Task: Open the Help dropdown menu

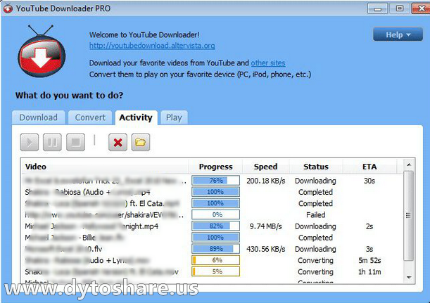Action: 398,34
